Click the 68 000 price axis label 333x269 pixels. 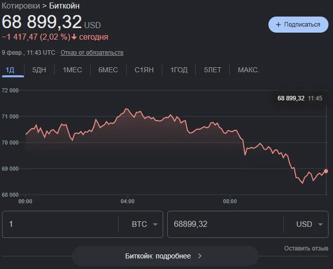tap(10, 195)
